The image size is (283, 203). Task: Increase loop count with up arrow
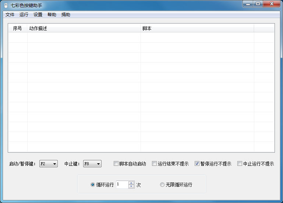click(131, 183)
